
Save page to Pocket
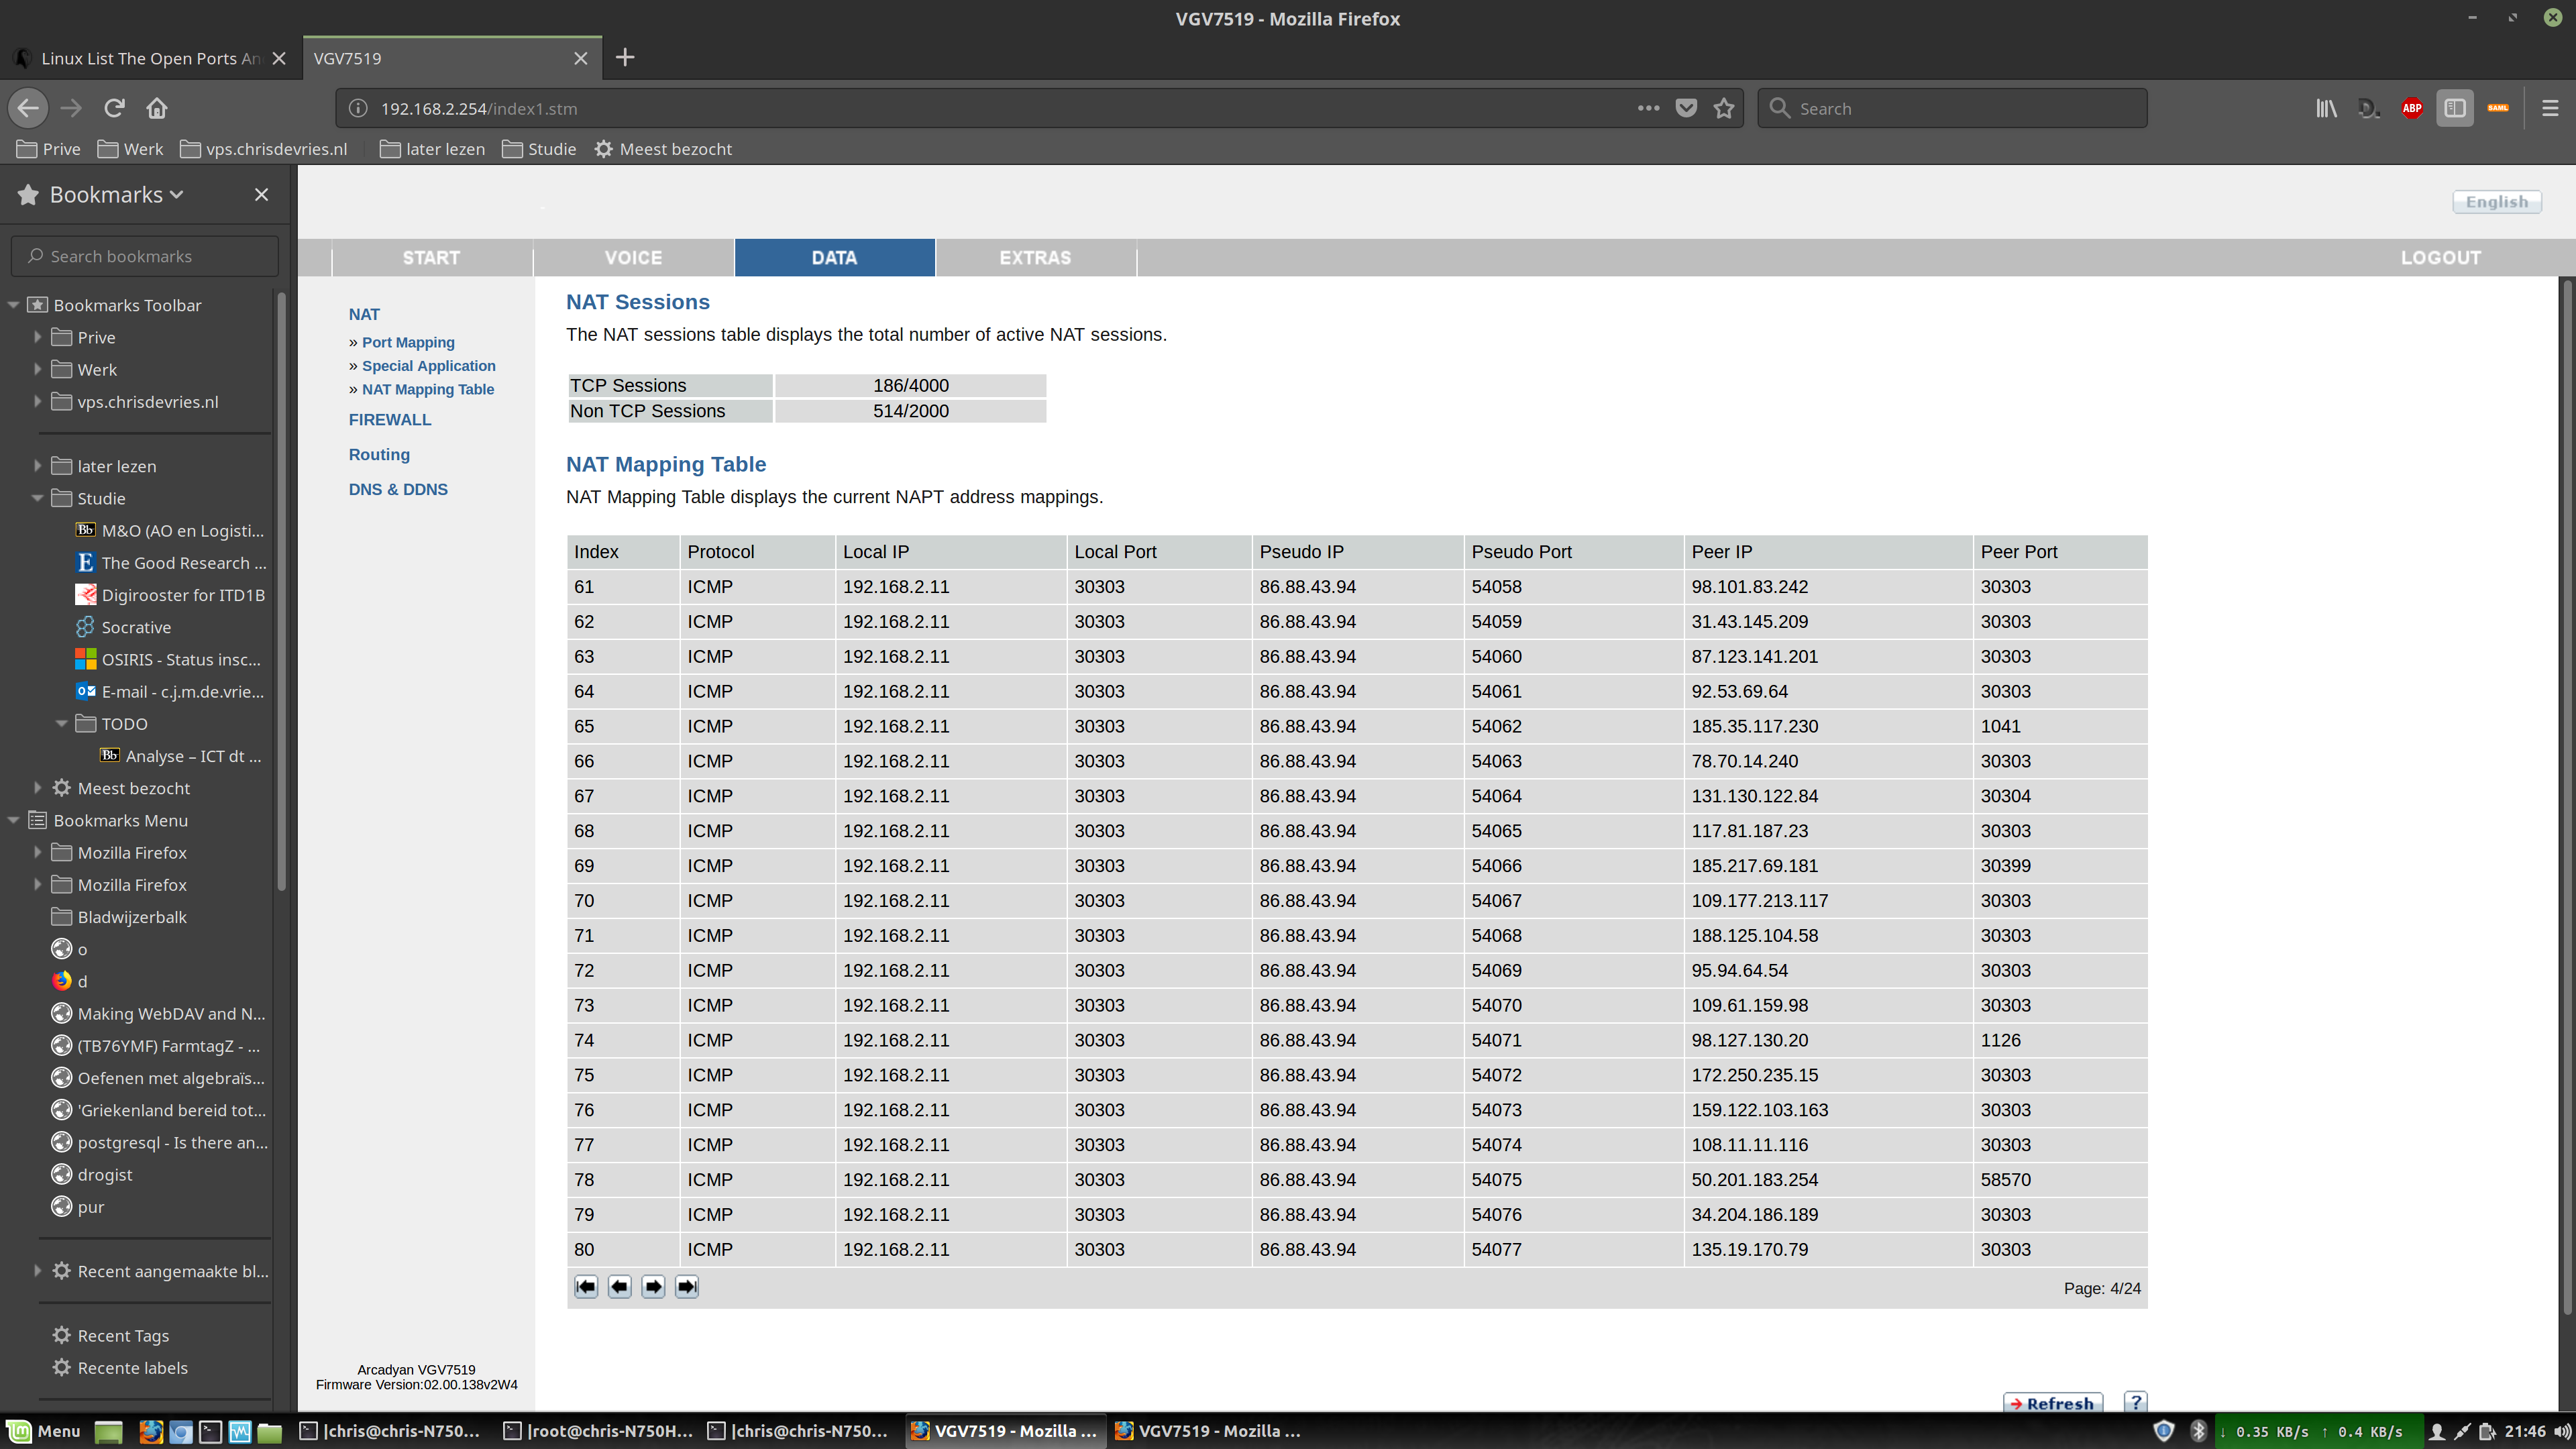tap(1686, 108)
